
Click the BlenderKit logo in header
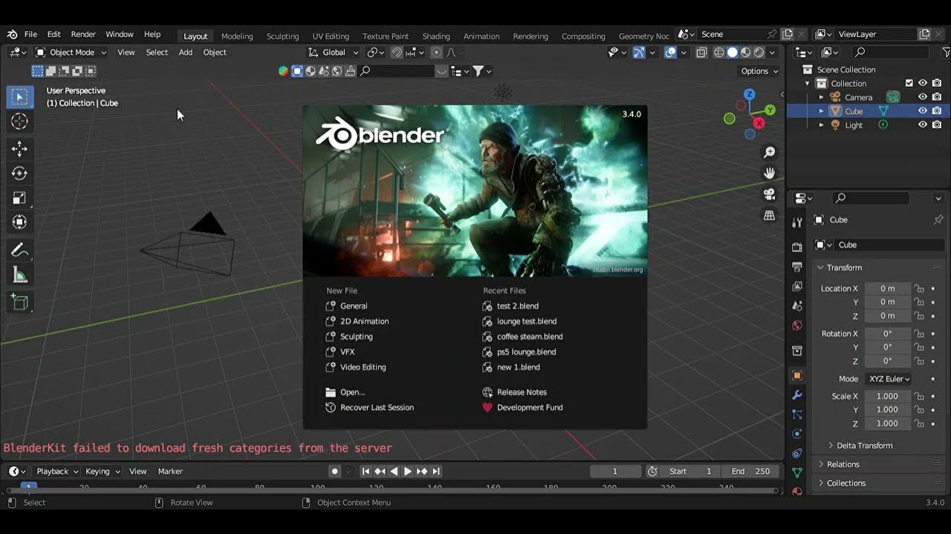[283, 71]
